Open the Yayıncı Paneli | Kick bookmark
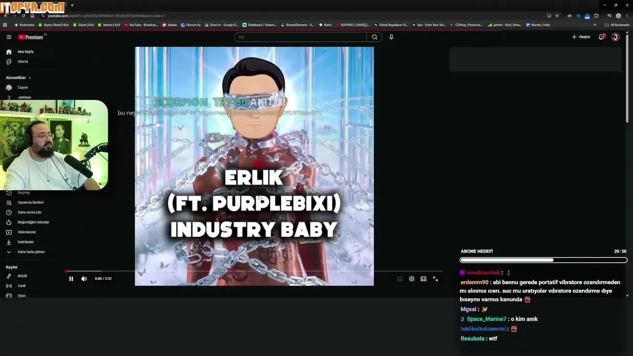Image resolution: width=633 pixels, height=356 pixels. pos(53,25)
